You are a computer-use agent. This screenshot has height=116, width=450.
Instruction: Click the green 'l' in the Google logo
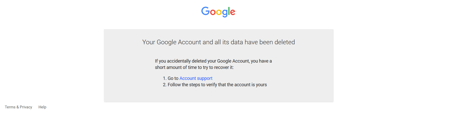tap(229, 11)
